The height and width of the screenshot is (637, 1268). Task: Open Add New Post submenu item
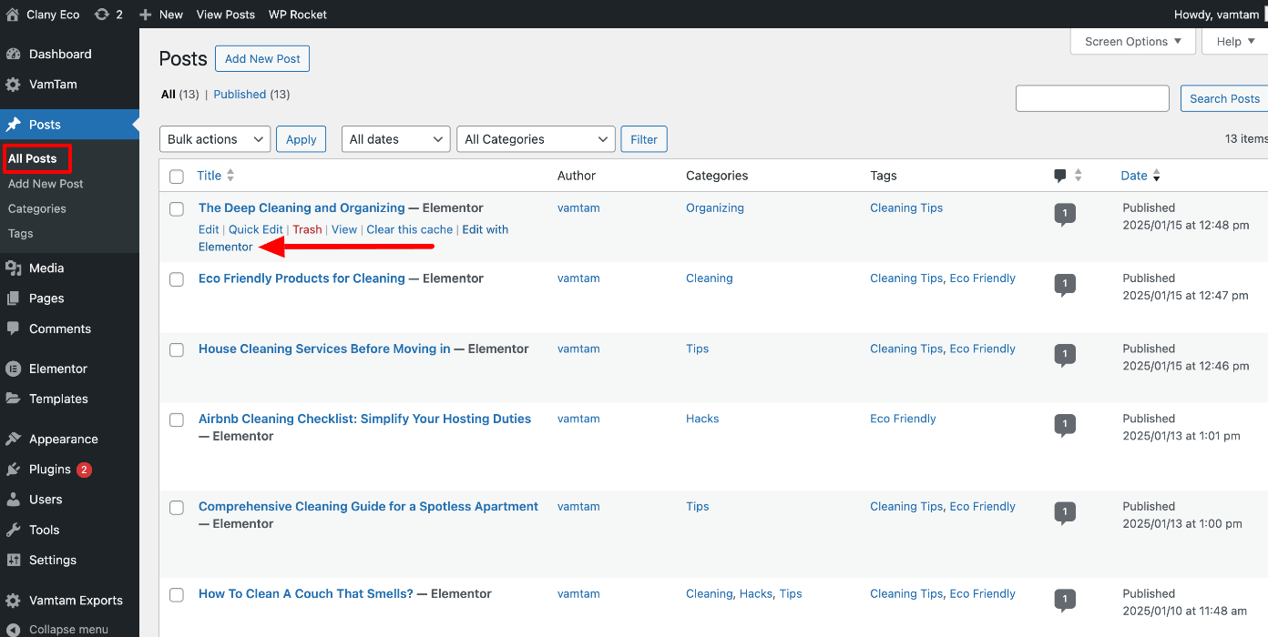[46, 184]
